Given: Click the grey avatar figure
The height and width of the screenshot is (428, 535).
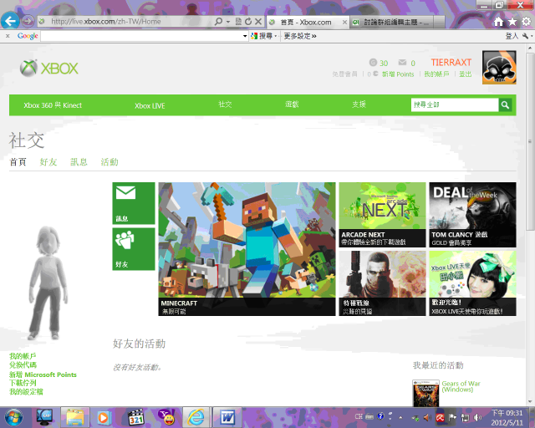Looking at the screenshot, I should (x=48, y=283).
